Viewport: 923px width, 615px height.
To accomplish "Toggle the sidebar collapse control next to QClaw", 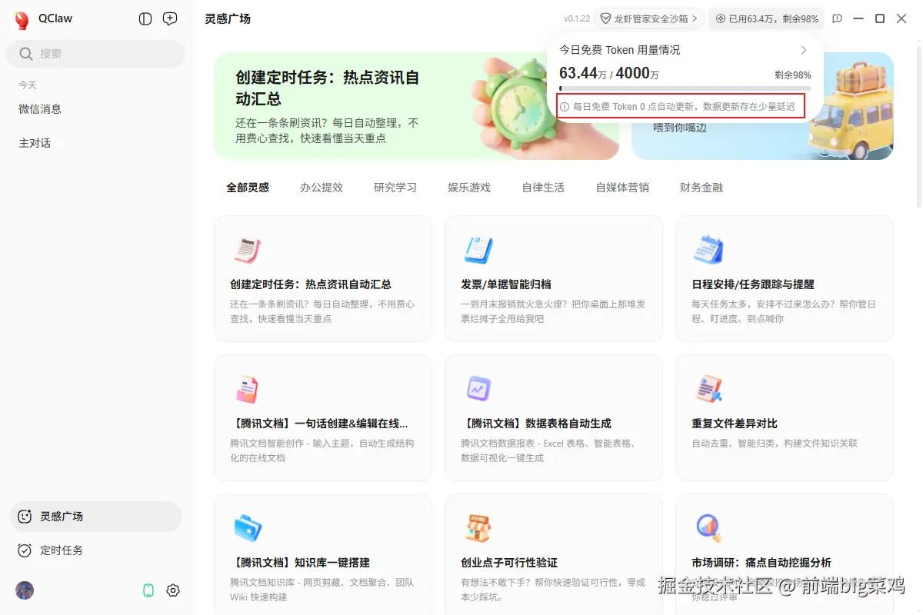I will tap(145, 18).
